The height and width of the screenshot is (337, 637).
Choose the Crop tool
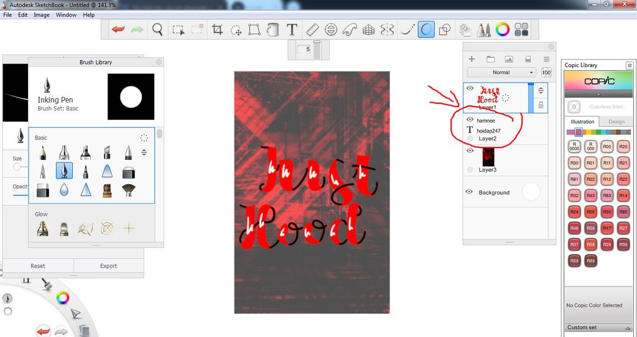[x=217, y=30]
